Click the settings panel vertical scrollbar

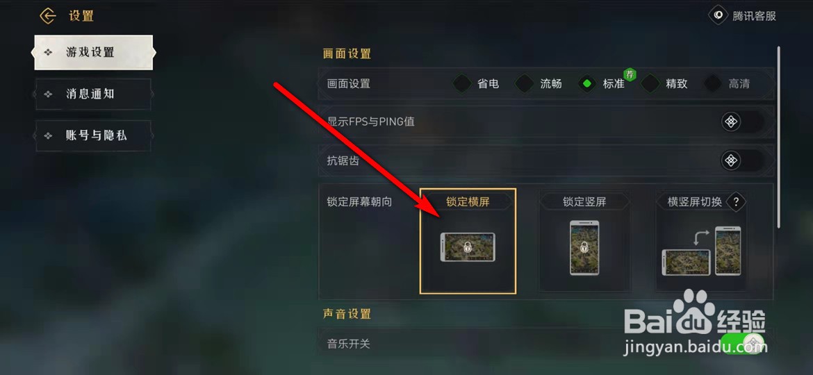(x=778, y=137)
